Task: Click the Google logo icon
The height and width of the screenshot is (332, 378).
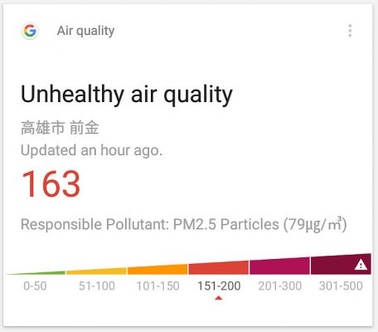Action: point(30,31)
